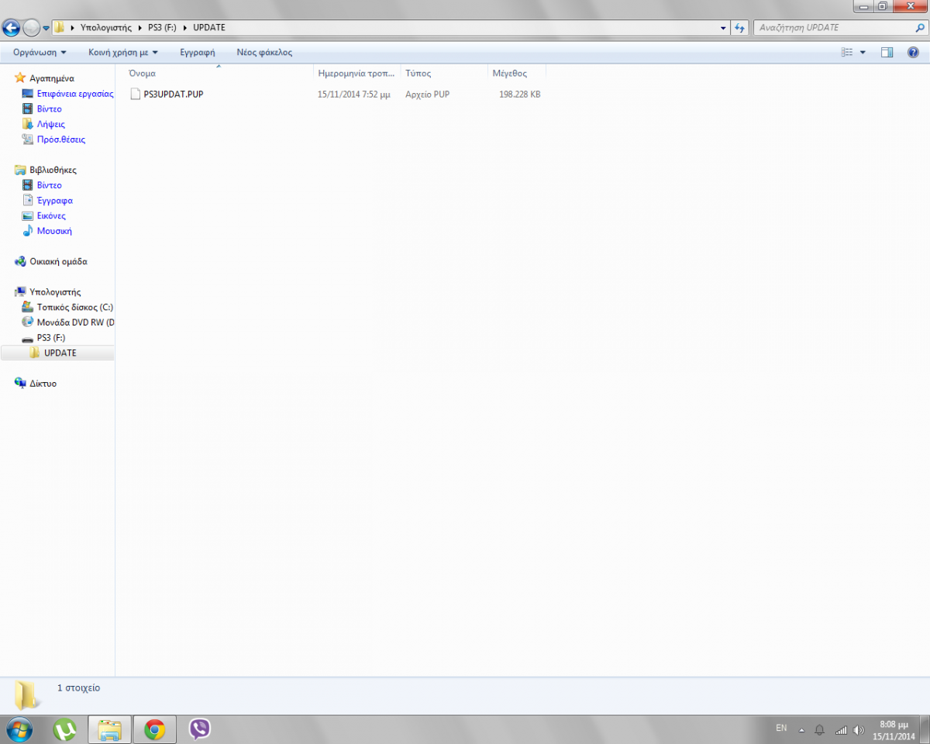Click the Μουσική note icon

click(x=28, y=231)
